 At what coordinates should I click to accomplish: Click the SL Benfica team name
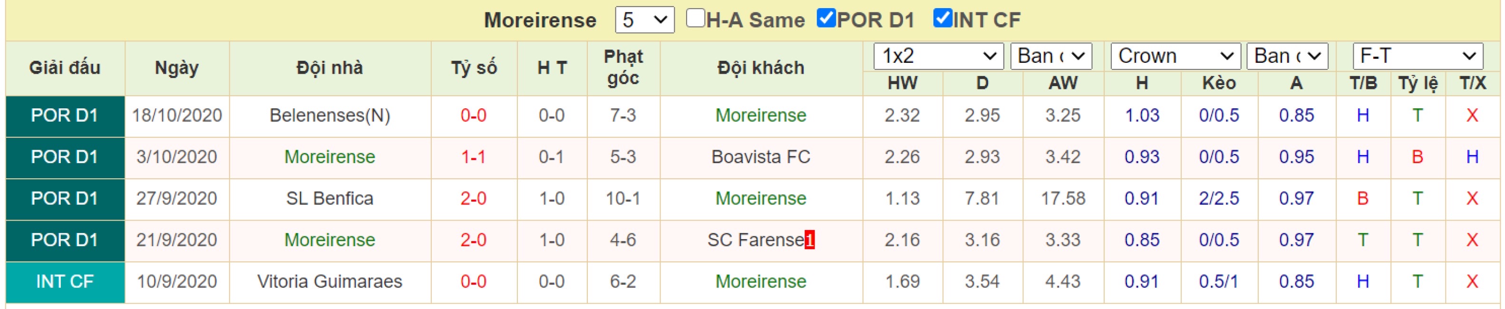(330, 198)
